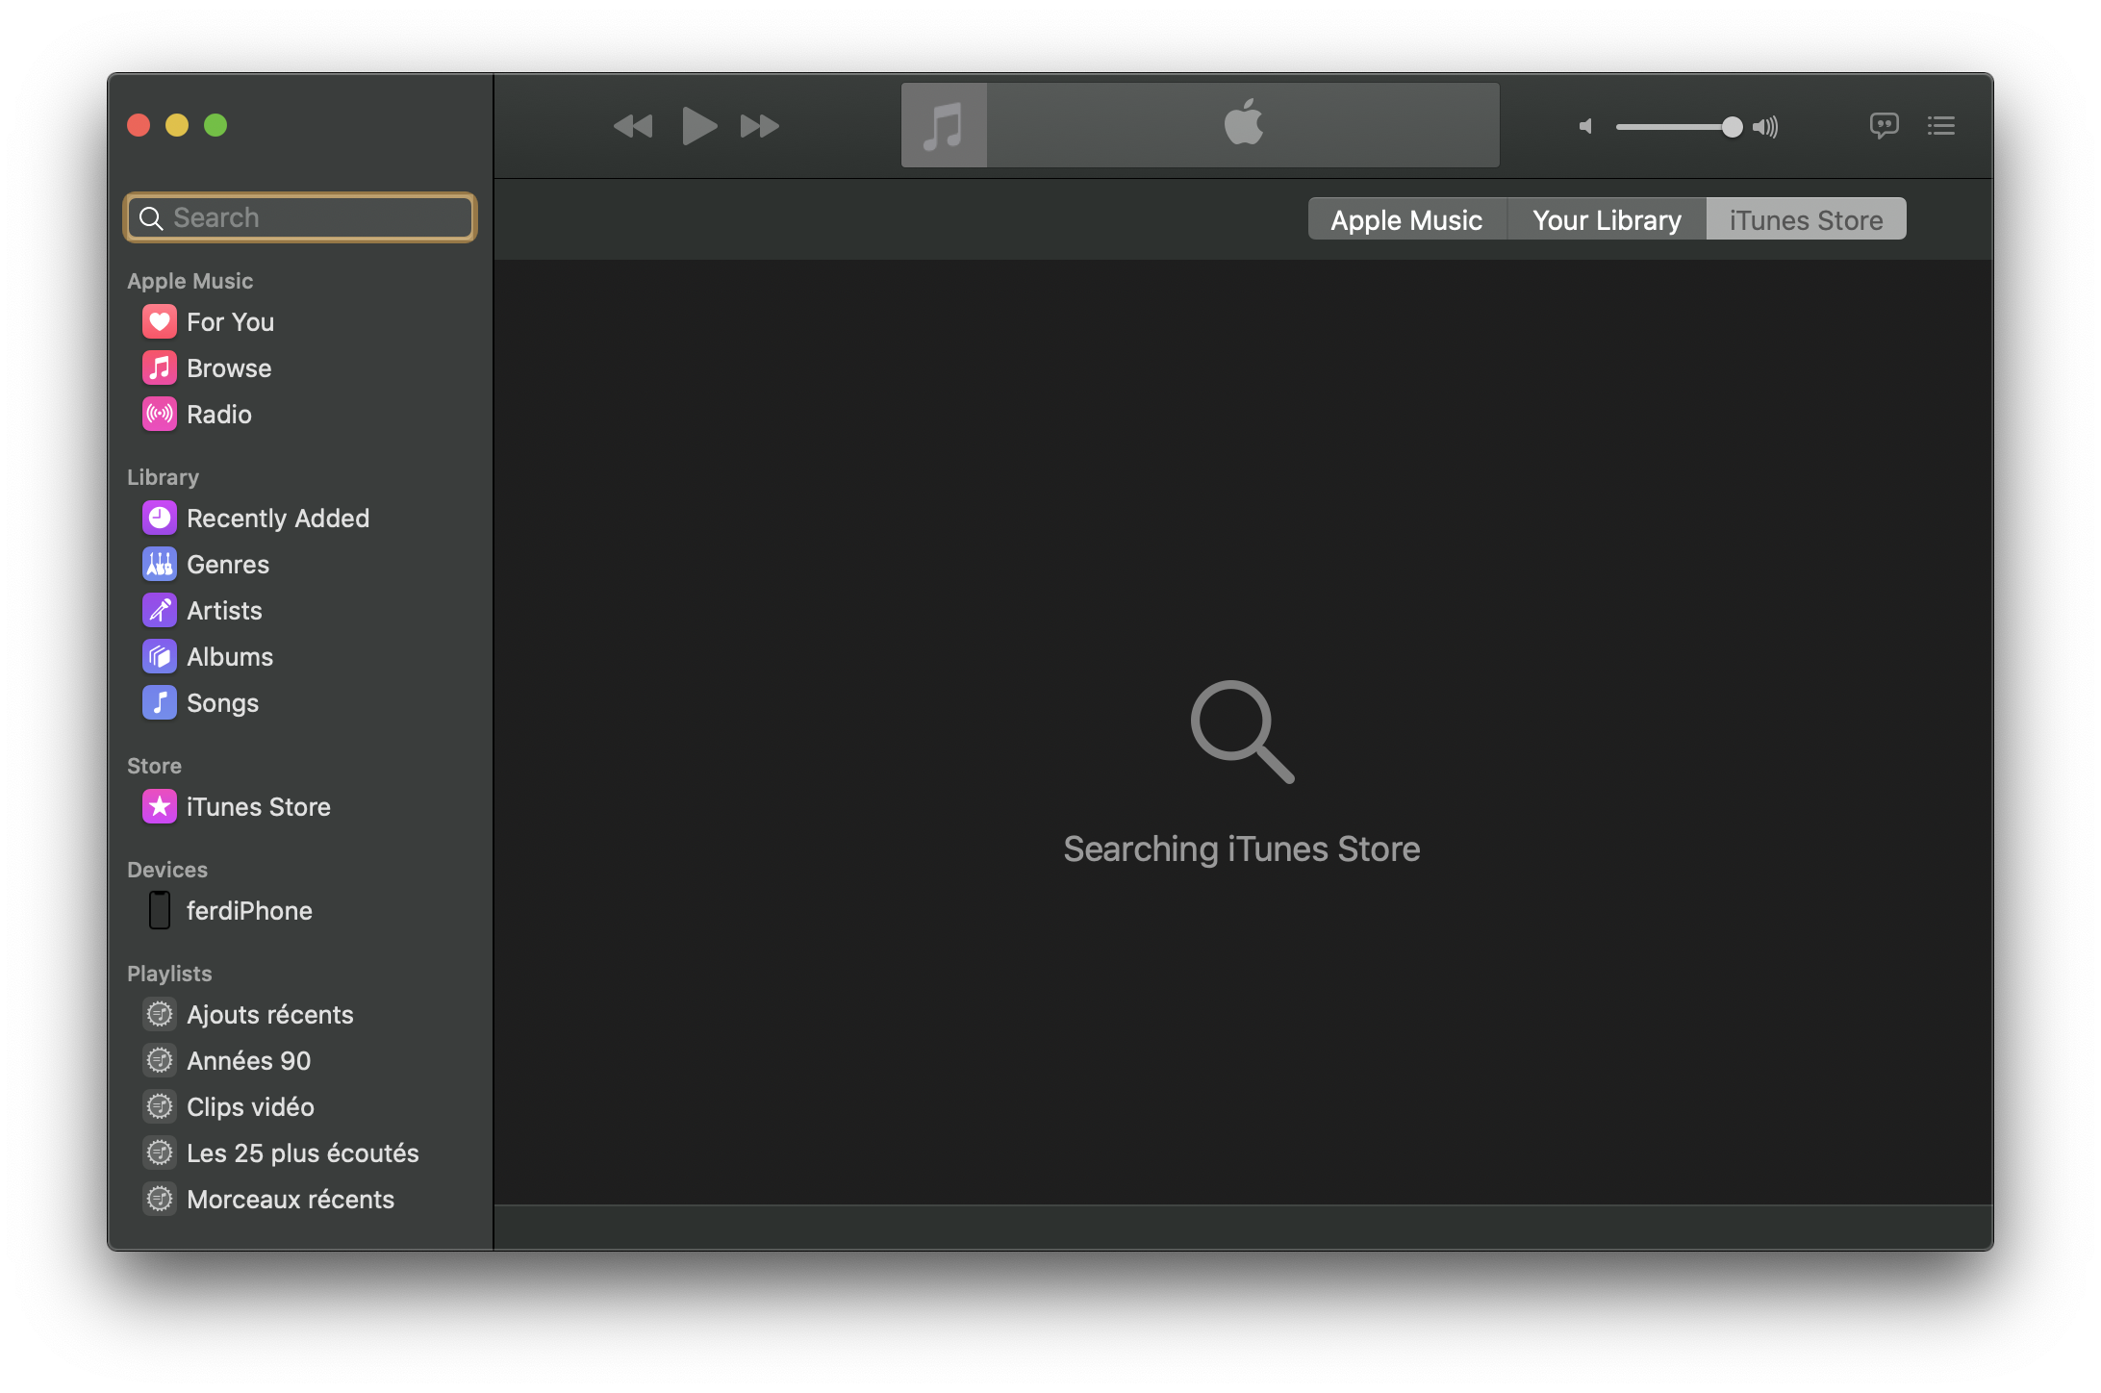Switch search scope to Your Library
The width and height of the screenshot is (2101, 1393).
point(1607,220)
